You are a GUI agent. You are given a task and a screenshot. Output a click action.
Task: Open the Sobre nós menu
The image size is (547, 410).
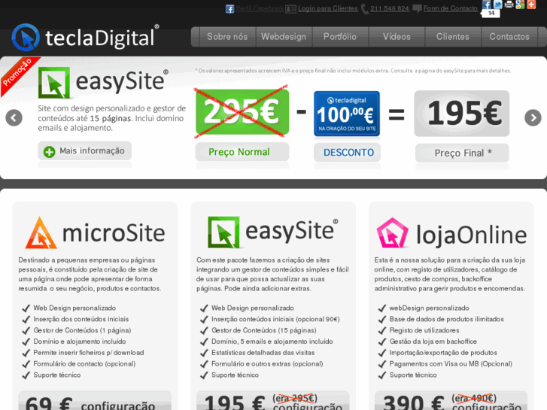(x=227, y=37)
